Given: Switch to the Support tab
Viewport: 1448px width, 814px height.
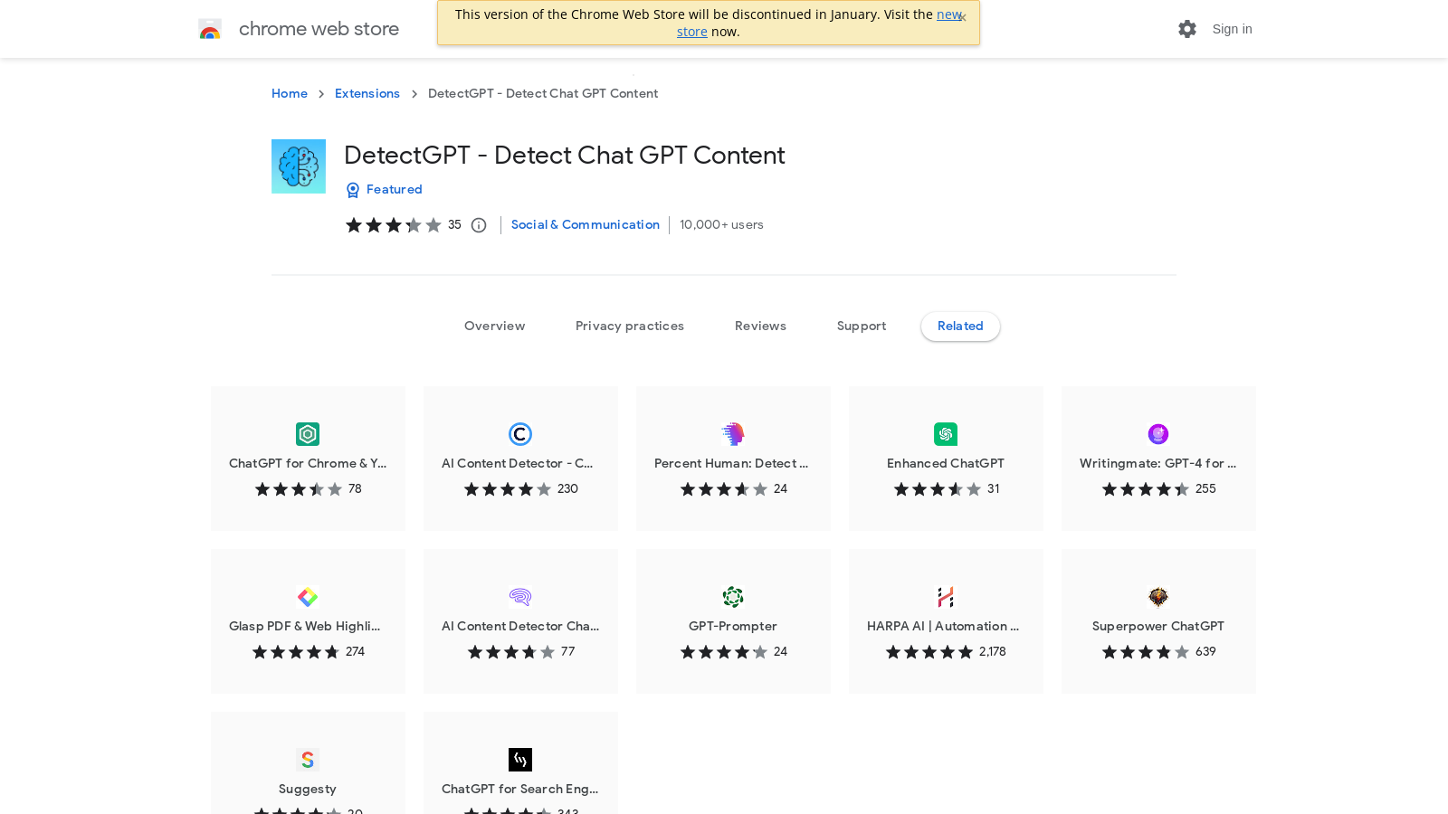Looking at the screenshot, I should pos(862,327).
